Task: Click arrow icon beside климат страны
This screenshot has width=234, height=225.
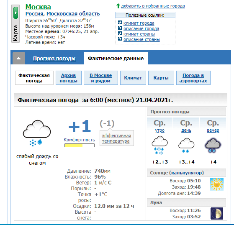Action: point(120,33)
